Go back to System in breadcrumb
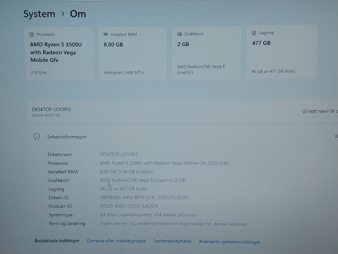 click(39, 14)
